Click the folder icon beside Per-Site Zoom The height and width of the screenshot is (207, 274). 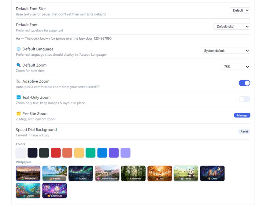(19, 113)
